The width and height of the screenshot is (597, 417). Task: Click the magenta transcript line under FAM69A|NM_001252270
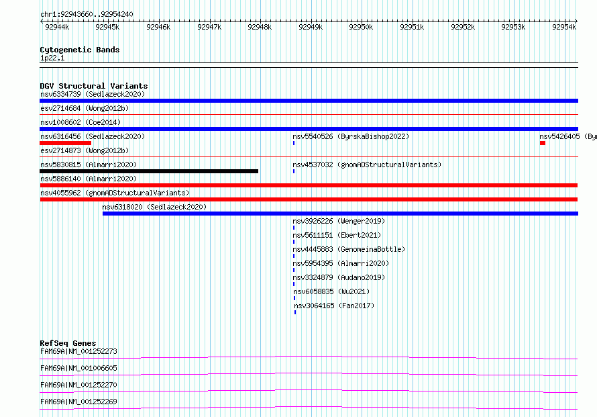[309, 391]
